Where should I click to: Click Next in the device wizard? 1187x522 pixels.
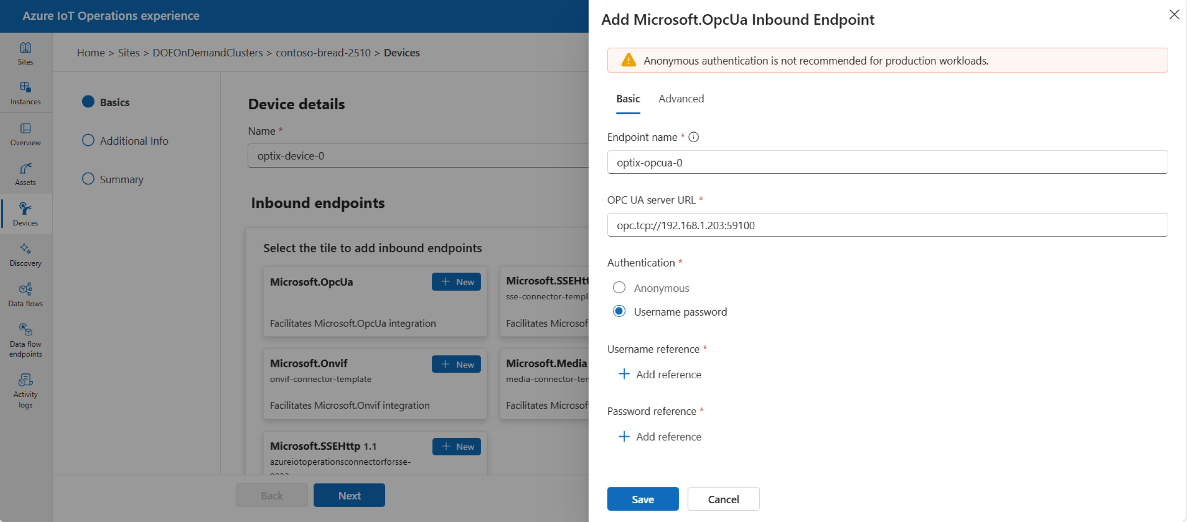(x=349, y=495)
